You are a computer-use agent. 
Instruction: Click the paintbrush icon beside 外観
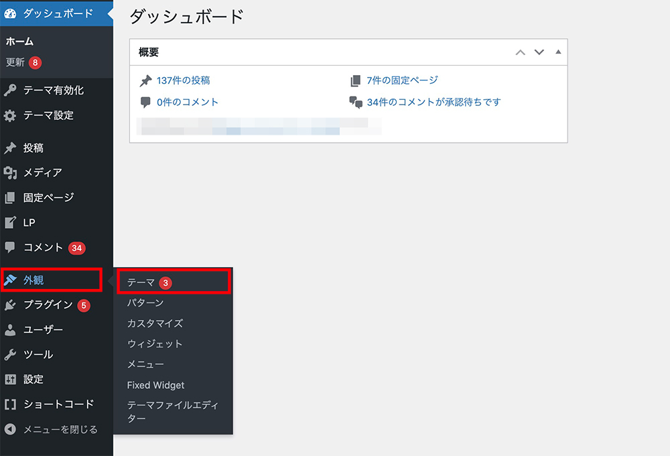tap(10, 280)
